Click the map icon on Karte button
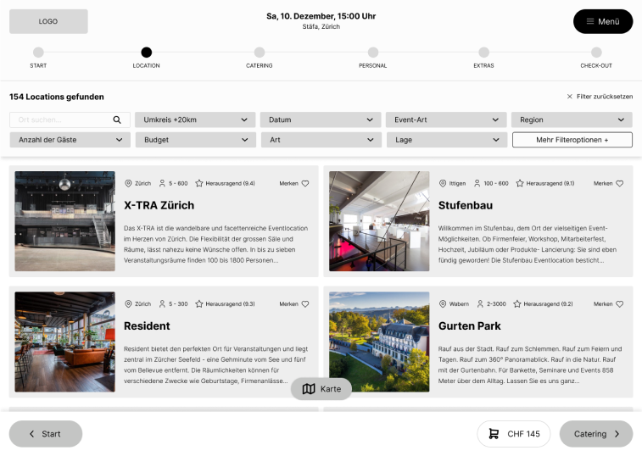The height and width of the screenshot is (456, 642). (x=309, y=388)
